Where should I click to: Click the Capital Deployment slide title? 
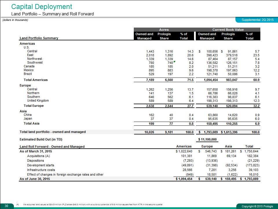click(42, 7)
